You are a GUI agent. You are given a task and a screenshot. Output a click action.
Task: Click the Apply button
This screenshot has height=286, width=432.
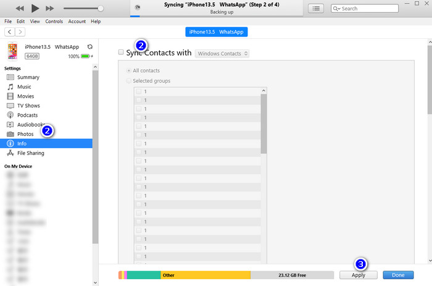359,275
